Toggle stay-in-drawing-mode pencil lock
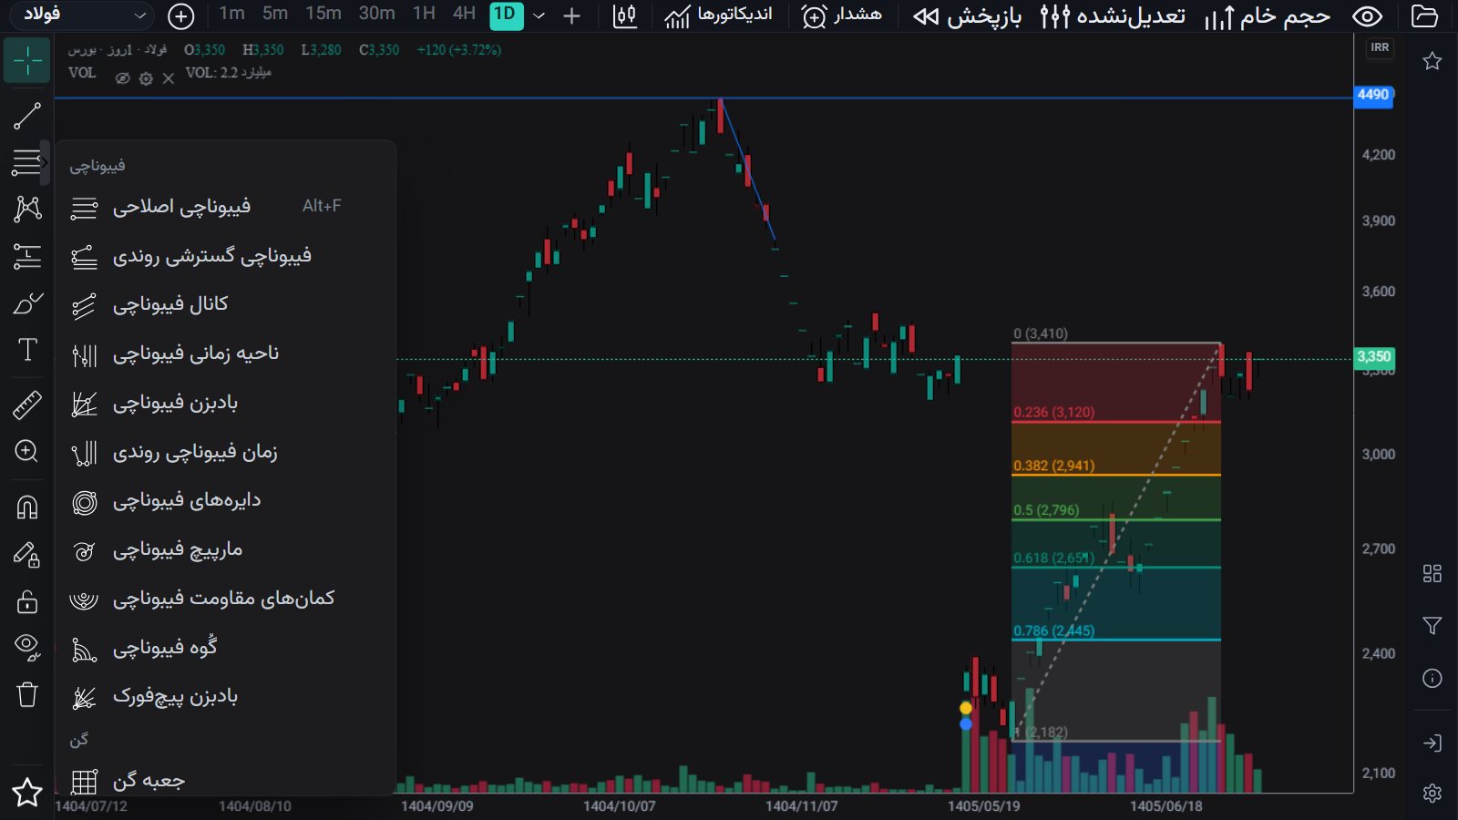 click(27, 554)
